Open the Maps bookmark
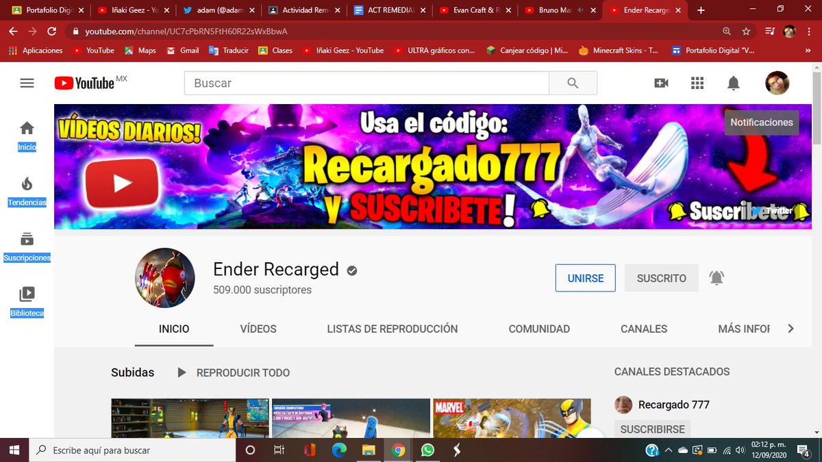This screenshot has height=462, width=822. tap(140, 50)
